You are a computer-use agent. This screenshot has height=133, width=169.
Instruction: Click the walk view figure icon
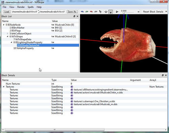click(100, 12)
